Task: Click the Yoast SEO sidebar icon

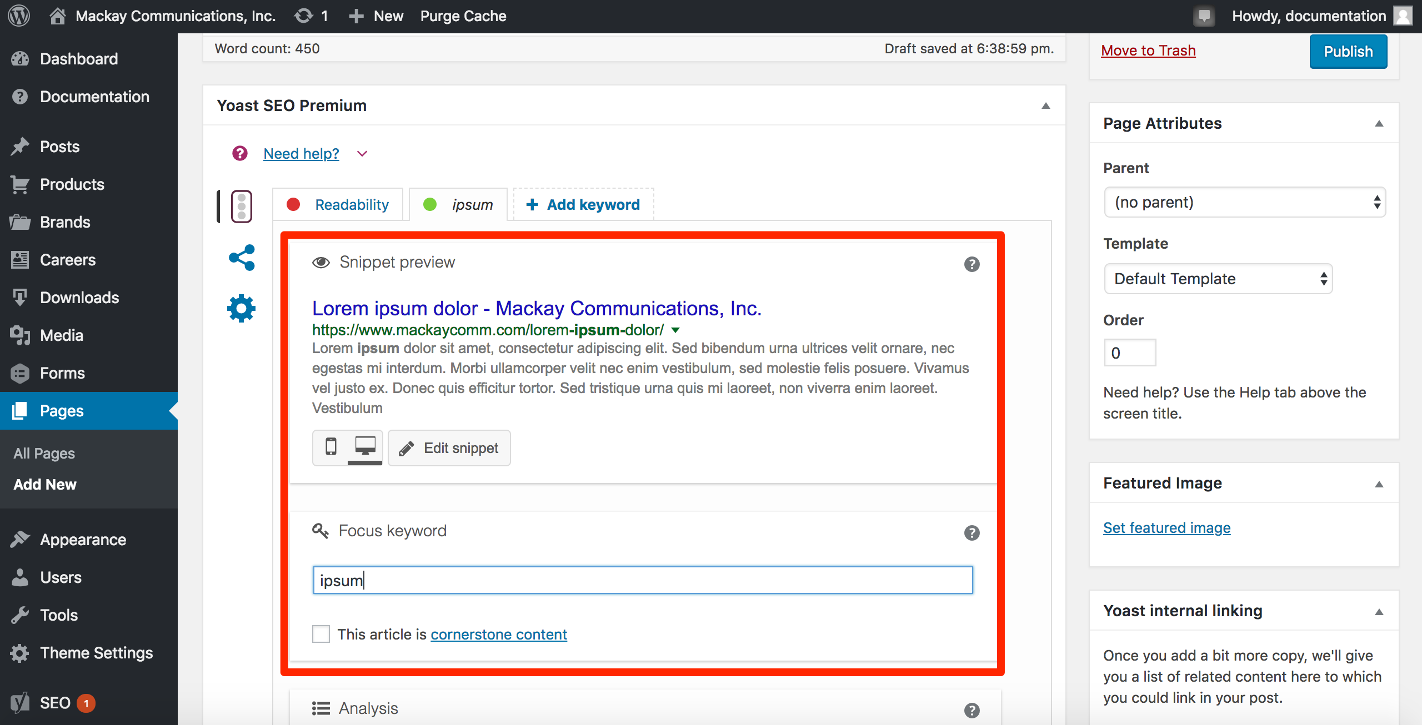Action: point(20,703)
